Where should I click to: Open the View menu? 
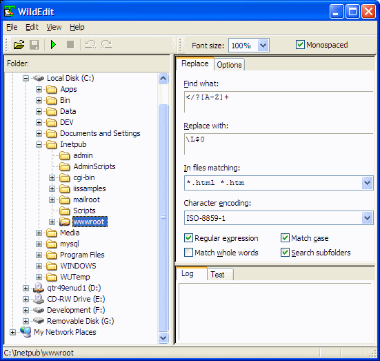tap(54, 27)
